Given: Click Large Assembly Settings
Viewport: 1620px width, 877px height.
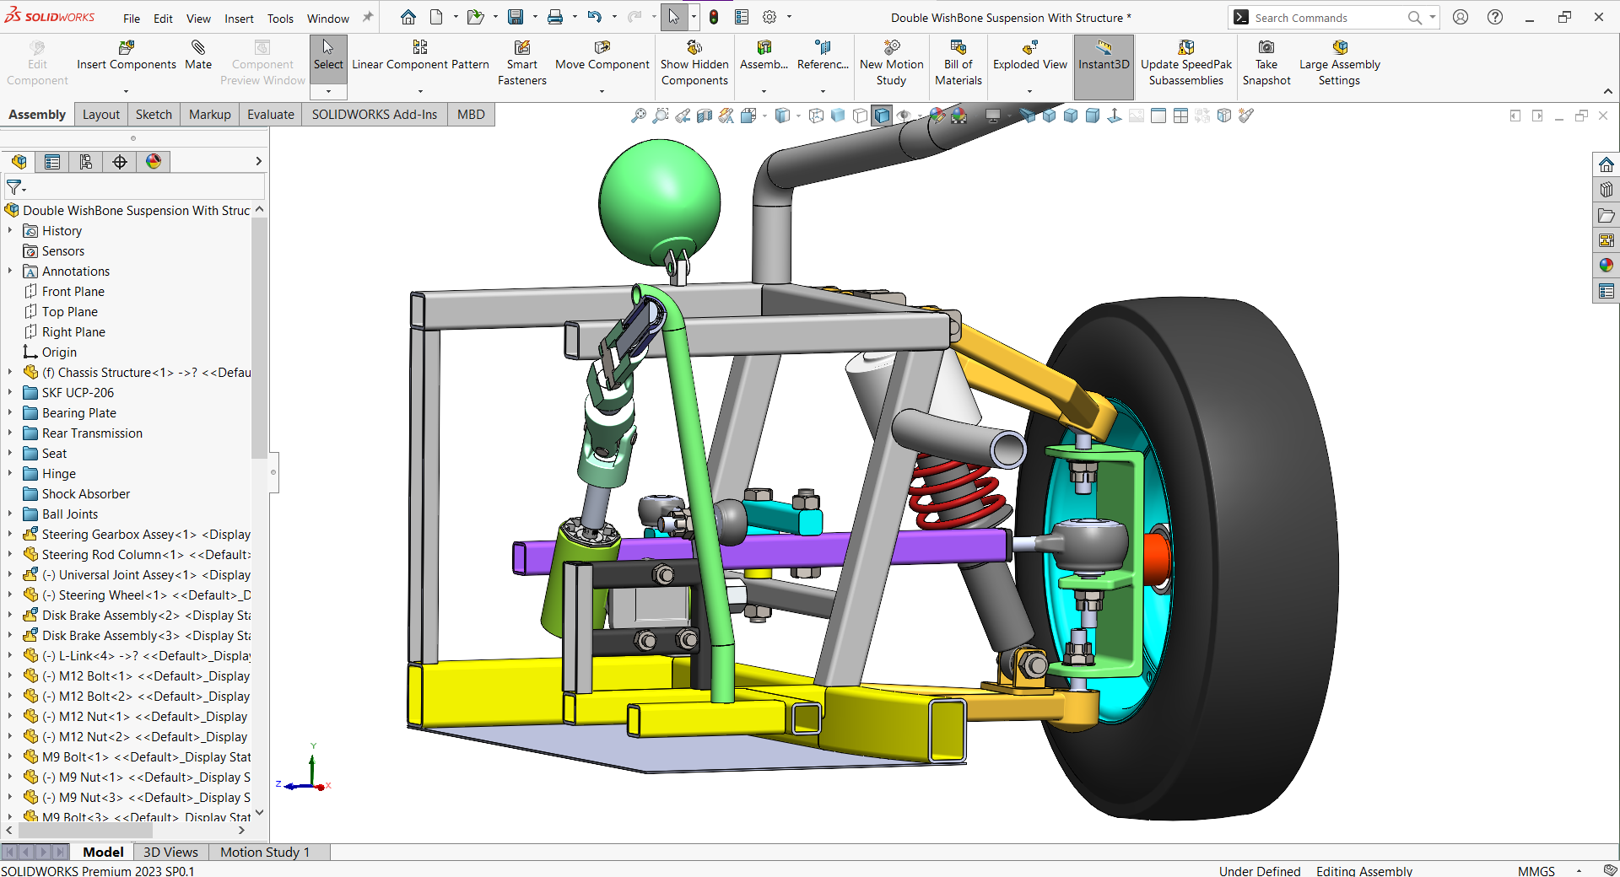Looking at the screenshot, I should pyautogui.click(x=1339, y=63).
